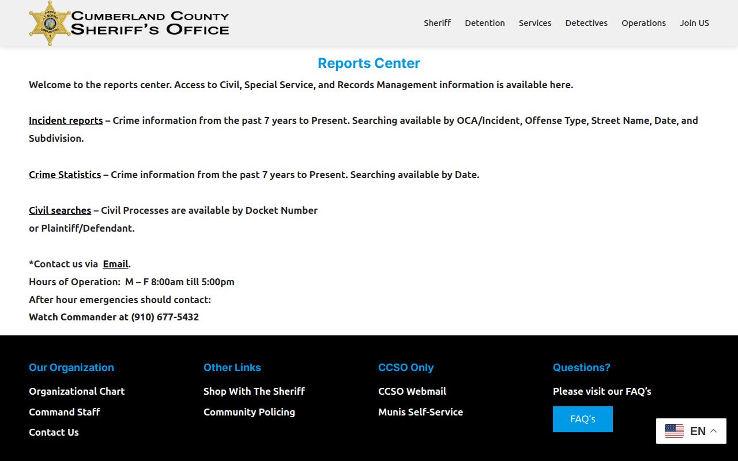This screenshot has width=738, height=461.
Task: Open the Sheriff menu
Action: [x=437, y=23]
